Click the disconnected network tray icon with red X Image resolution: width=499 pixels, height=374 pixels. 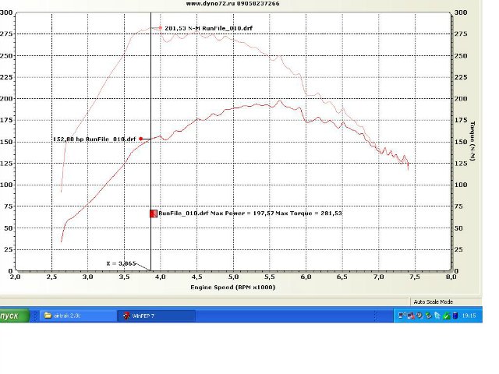click(x=411, y=316)
